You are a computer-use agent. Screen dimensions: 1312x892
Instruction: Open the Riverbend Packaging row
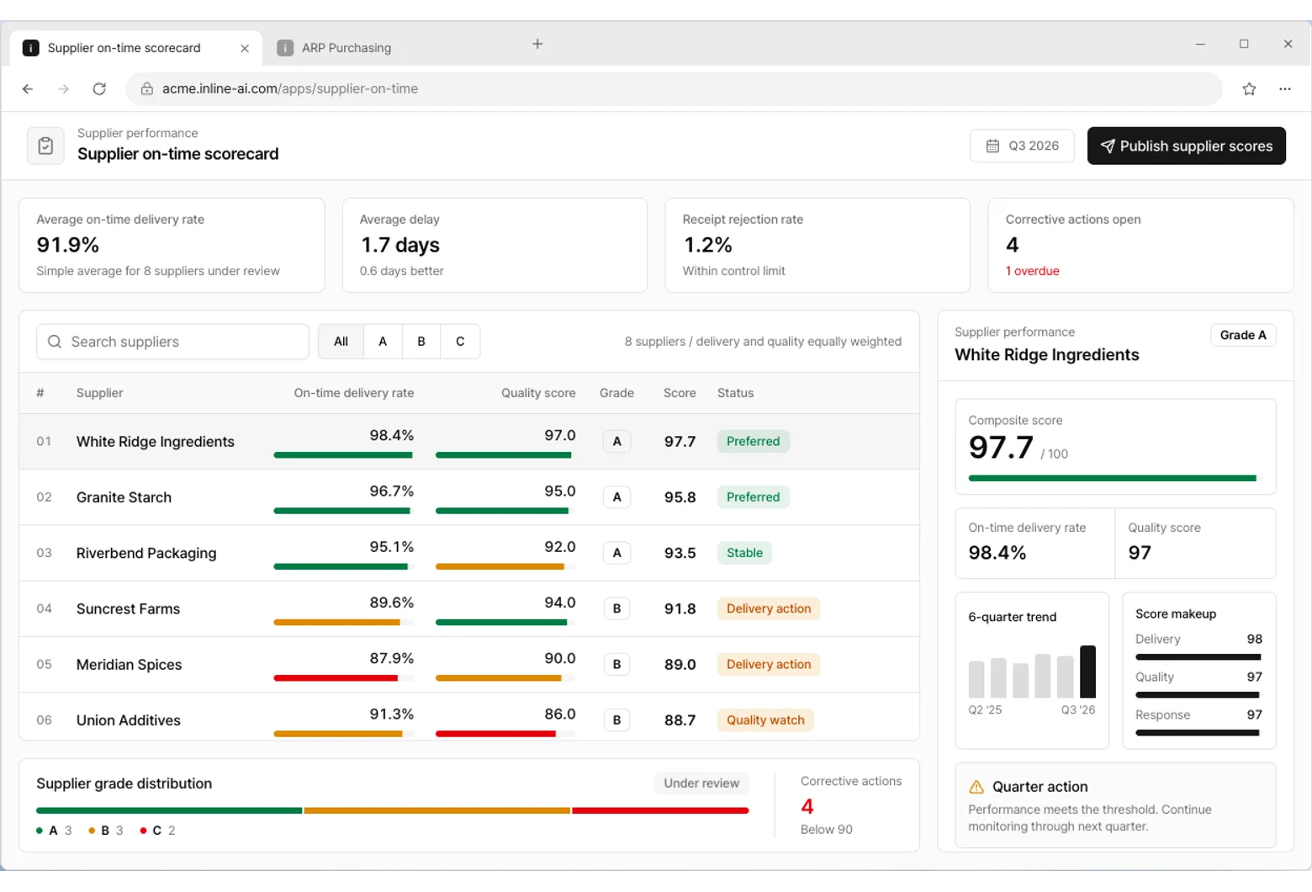(x=469, y=553)
